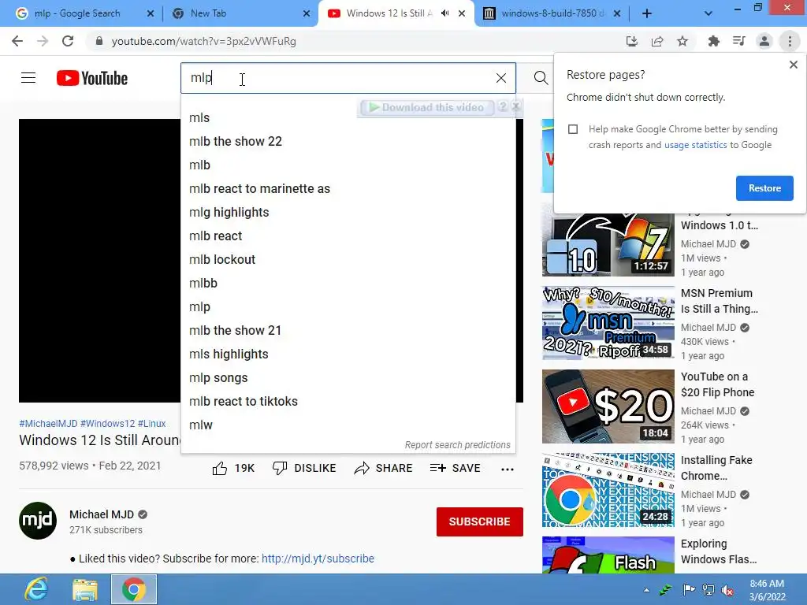Go to the YouTube logo home

[x=92, y=78]
